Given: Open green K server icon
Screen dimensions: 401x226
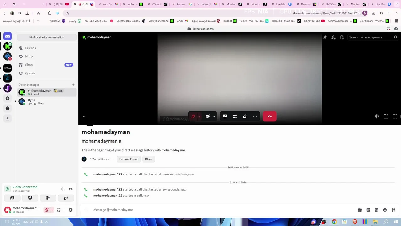Looking at the screenshot, I should [8, 46].
